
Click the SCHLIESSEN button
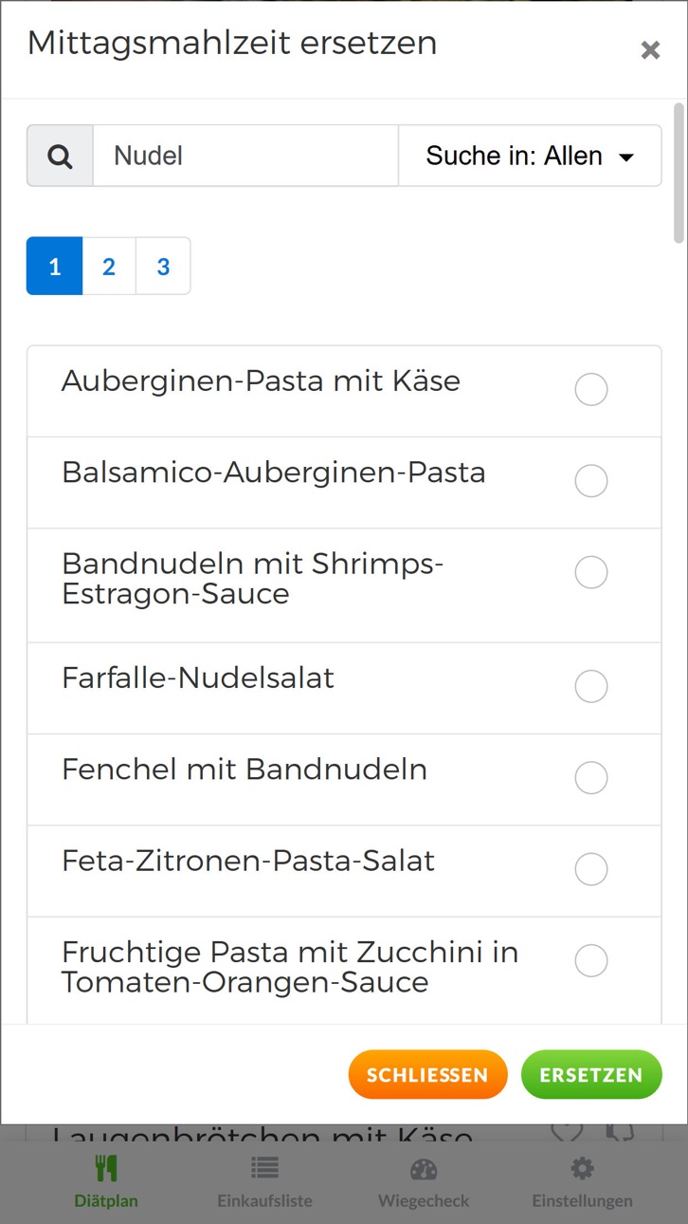pyautogui.click(x=427, y=1075)
